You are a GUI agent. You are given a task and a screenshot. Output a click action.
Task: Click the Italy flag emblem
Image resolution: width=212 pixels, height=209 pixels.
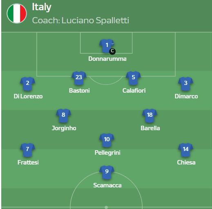17,13
